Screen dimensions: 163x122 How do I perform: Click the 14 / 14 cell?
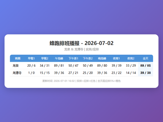pyautogui.click(x=131, y=73)
